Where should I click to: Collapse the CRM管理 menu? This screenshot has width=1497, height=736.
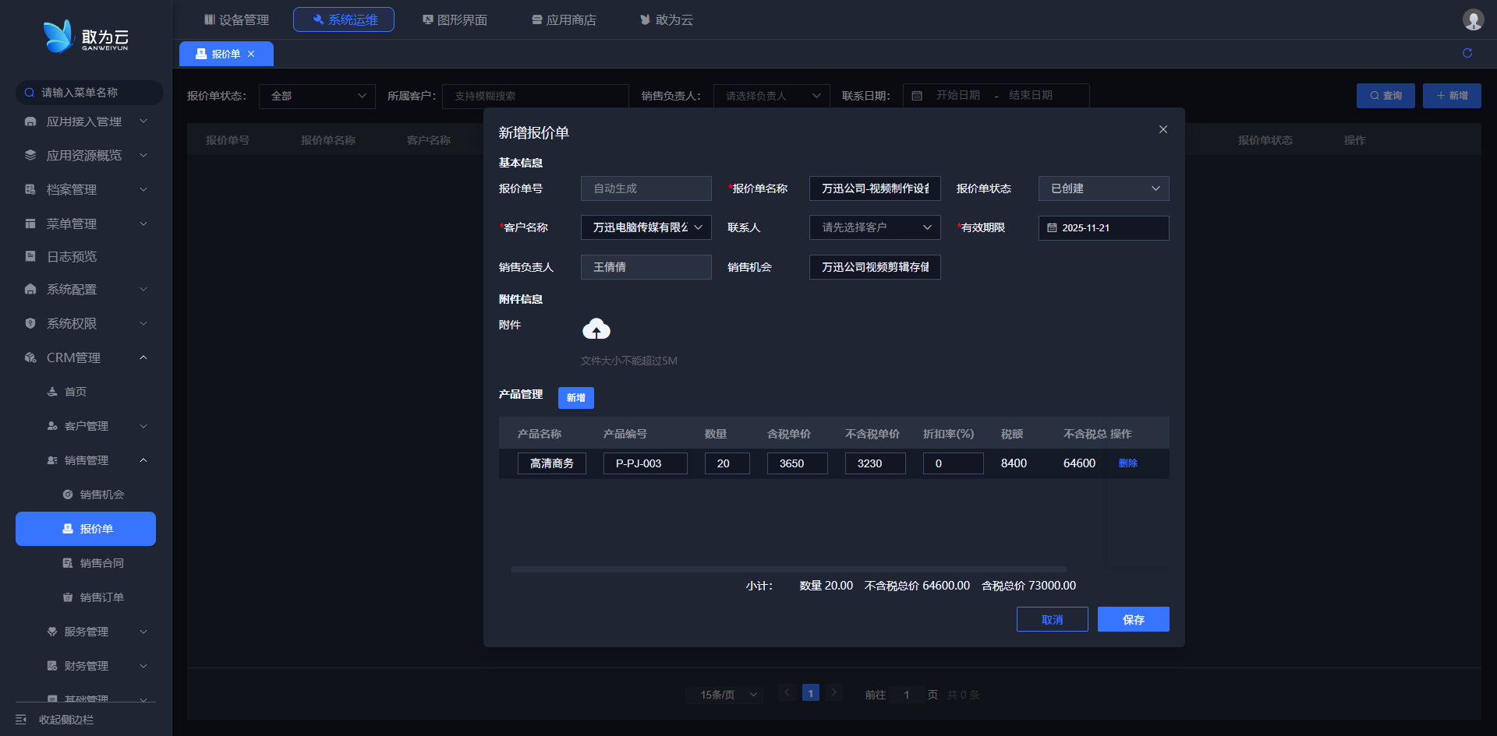coord(143,357)
